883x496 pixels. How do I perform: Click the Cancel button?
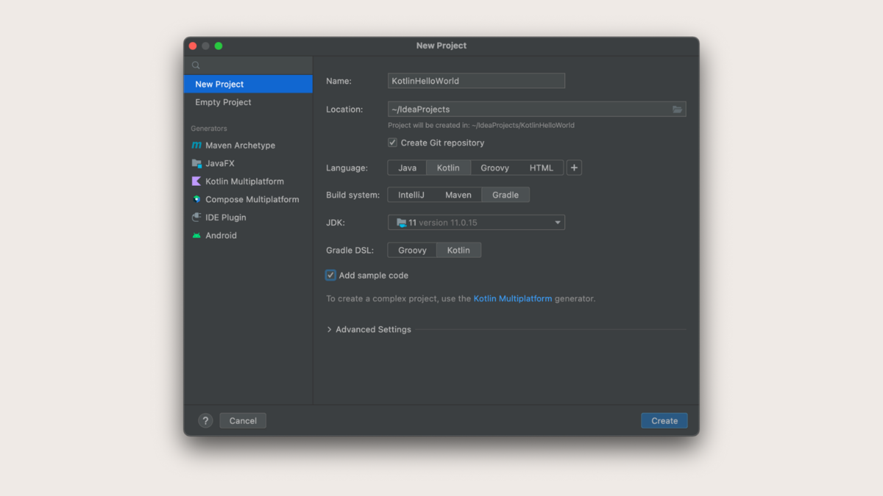click(243, 421)
